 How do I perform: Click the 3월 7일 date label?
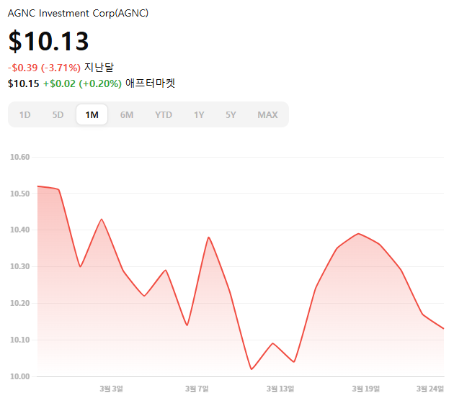[x=197, y=389]
